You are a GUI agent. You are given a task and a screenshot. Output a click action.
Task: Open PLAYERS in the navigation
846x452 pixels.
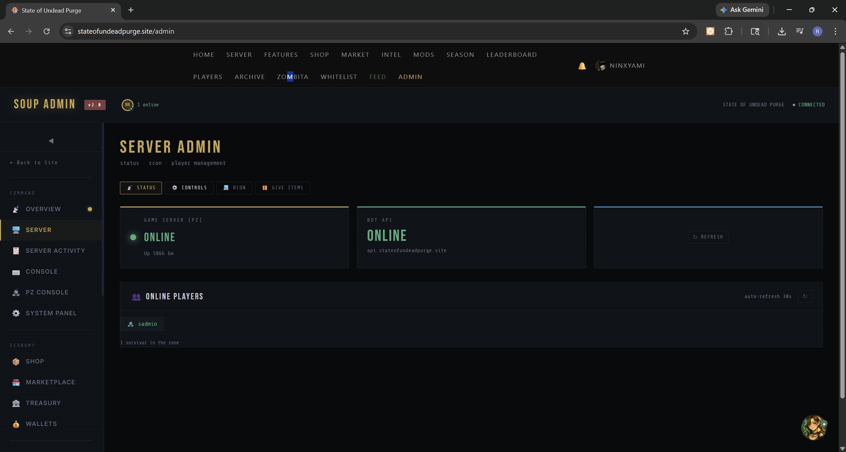tap(208, 77)
